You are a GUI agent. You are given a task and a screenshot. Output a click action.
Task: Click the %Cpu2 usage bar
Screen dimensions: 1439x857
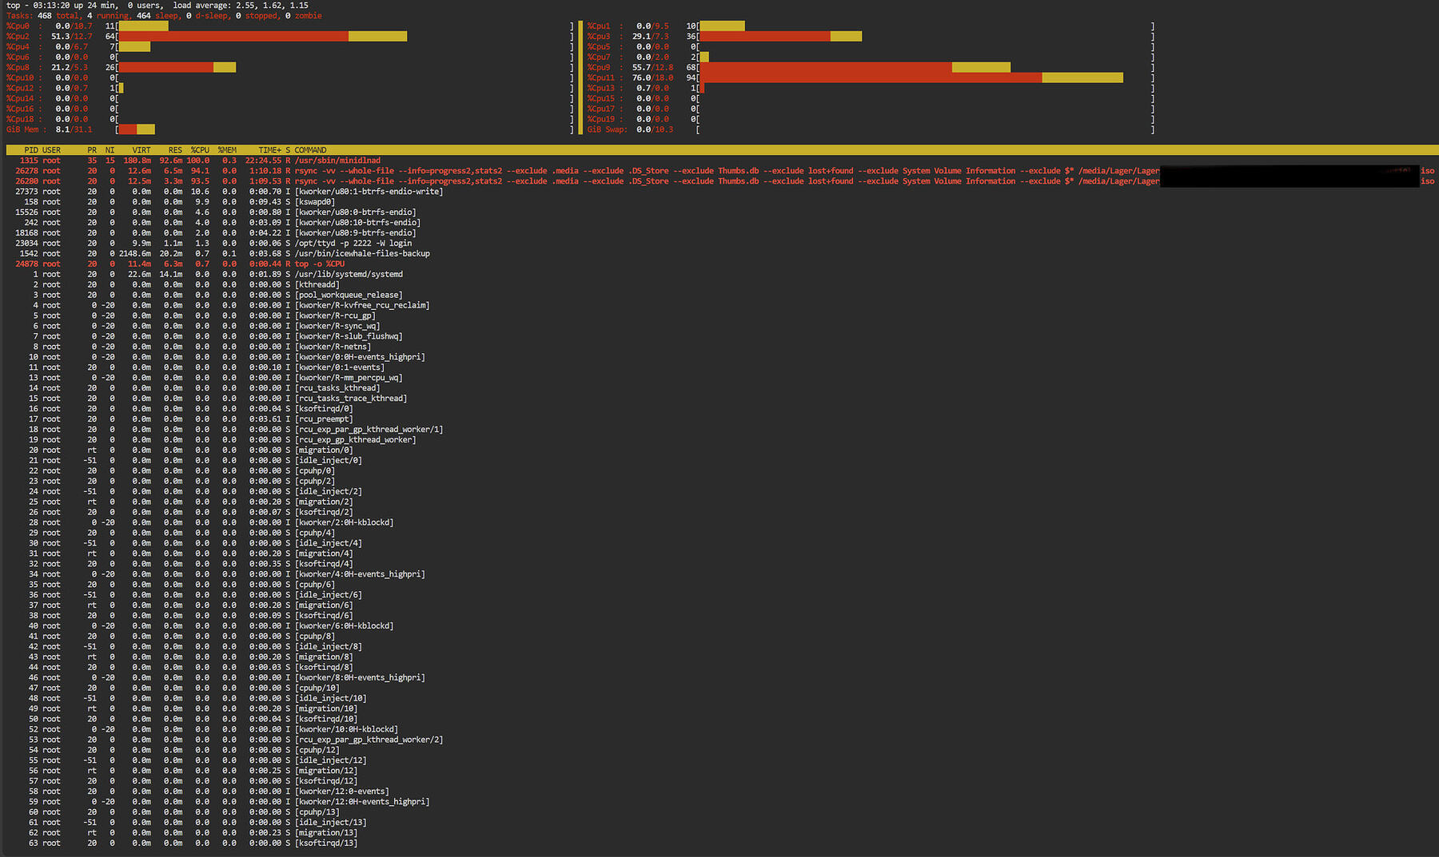coord(263,36)
